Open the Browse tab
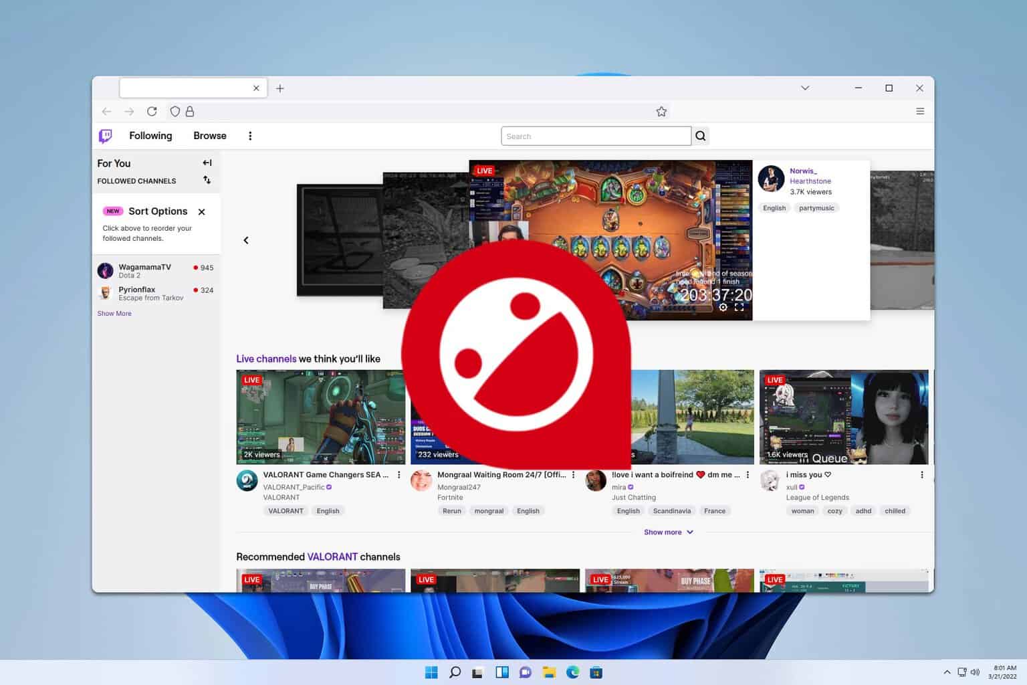 tap(210, 136)
